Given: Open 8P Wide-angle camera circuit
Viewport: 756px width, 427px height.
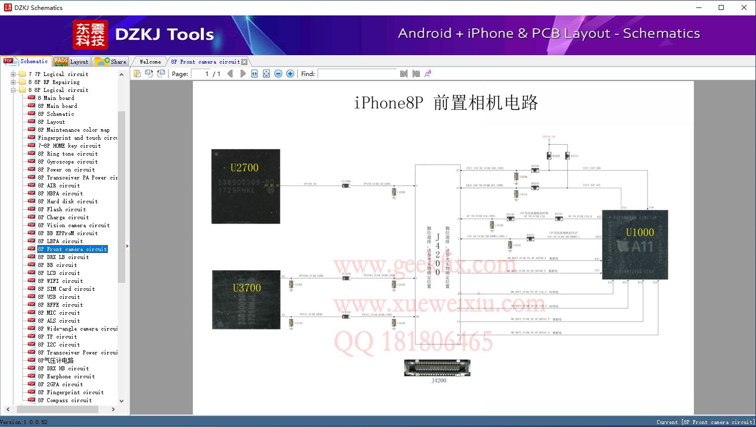Looking at the screenshot, I should click(78, 329).
